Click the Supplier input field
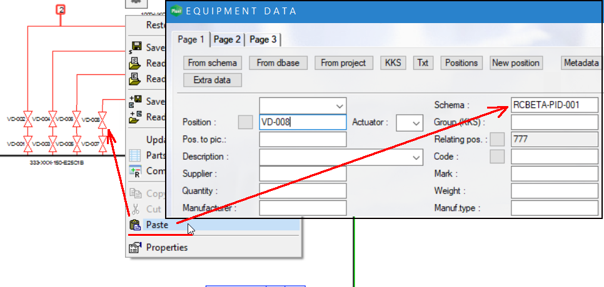The image size is (604, 287). 303,173
